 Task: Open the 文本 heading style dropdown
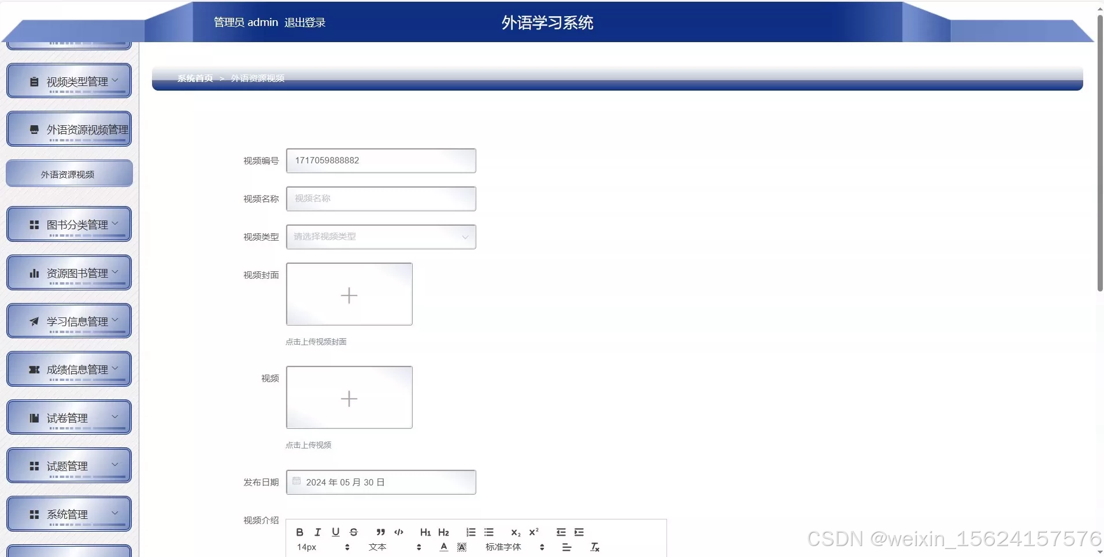[x=395, y=547]
